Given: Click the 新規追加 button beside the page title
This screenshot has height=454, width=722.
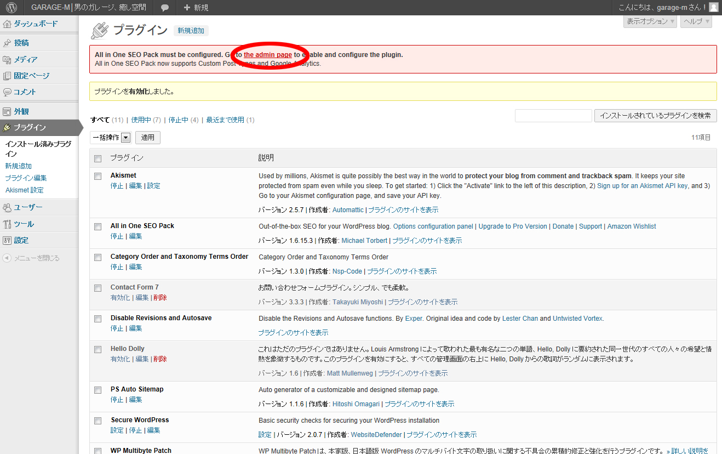Looking at the screenshot, I should click(191, 31).
